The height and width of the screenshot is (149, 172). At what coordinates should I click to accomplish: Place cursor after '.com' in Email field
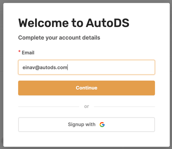[x=67, y=68]
